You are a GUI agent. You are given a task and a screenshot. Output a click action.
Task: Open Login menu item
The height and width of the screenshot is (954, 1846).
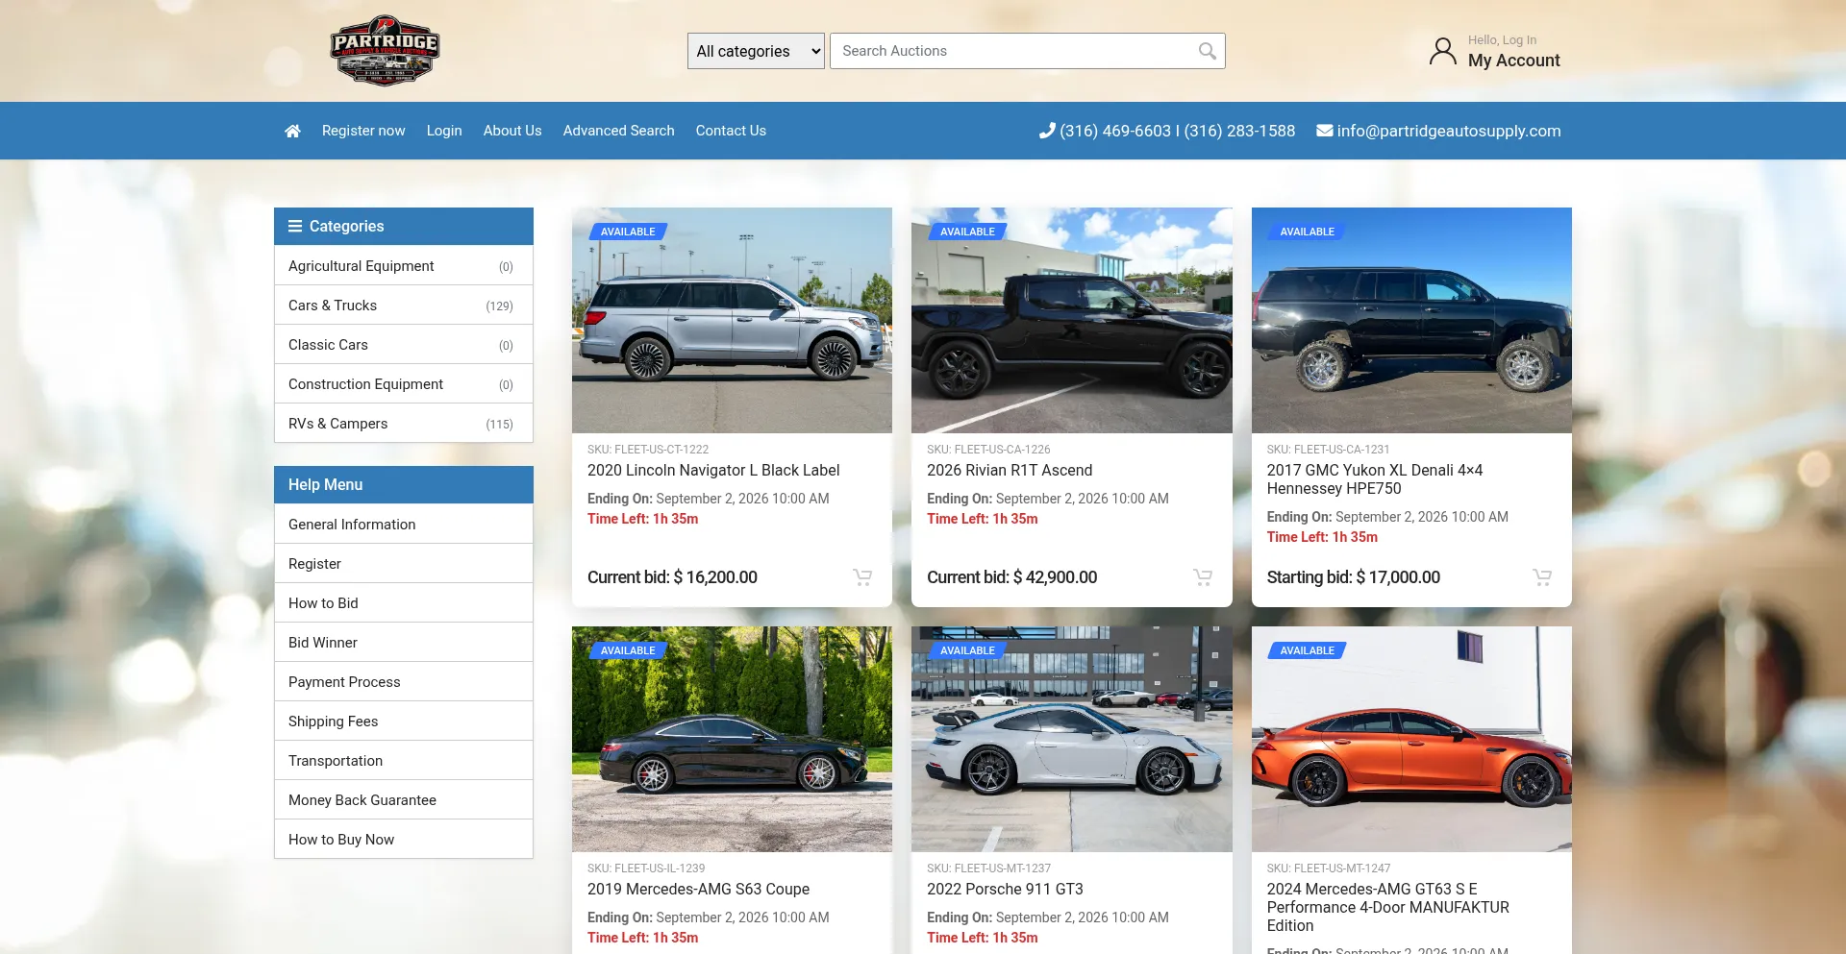click(x=444, y=131)
